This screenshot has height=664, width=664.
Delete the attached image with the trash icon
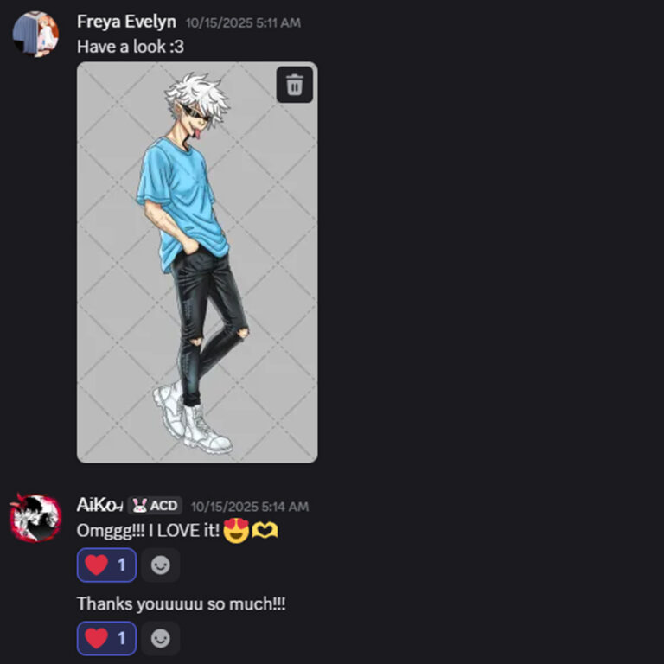(x=294, y=85)
